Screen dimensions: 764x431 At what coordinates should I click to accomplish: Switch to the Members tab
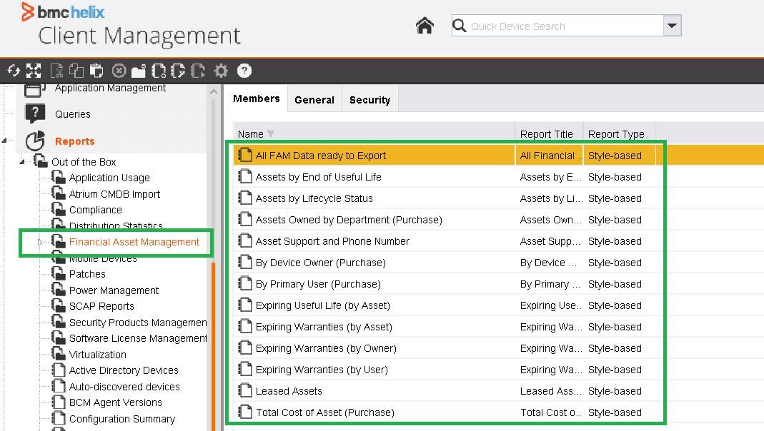(257, 98)
